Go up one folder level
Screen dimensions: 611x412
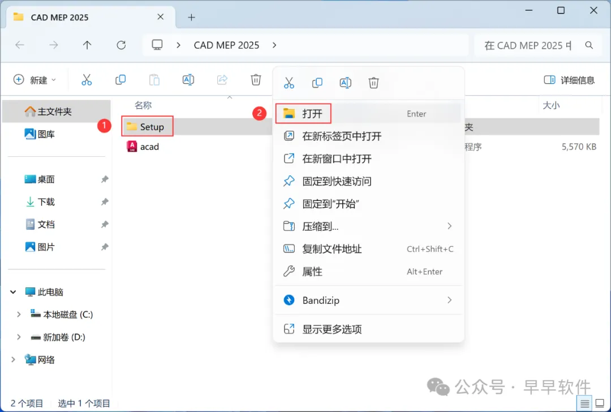pyautogui.click(x=87, y=45)
